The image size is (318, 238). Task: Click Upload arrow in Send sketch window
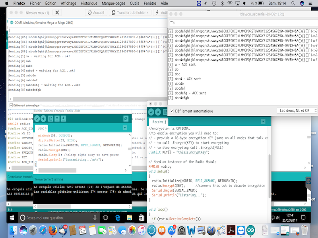[43, 119]
